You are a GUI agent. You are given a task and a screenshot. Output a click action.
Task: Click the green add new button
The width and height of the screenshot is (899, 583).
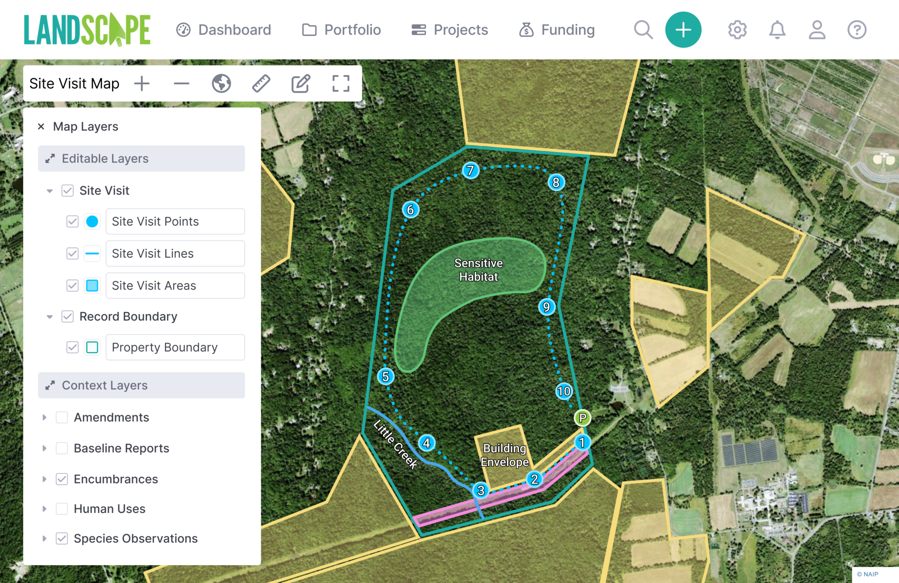point(683,30)
